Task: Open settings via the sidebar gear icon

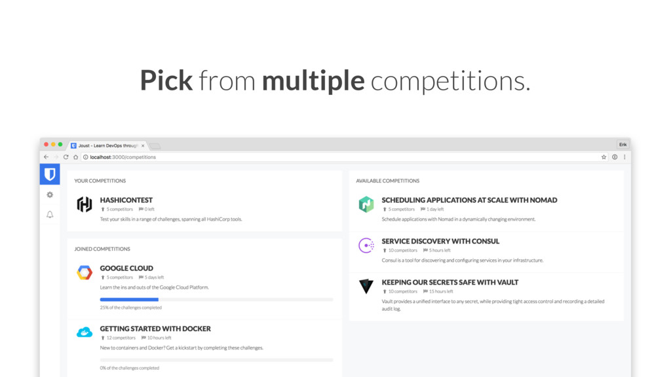Action: [x=50, y=195]
